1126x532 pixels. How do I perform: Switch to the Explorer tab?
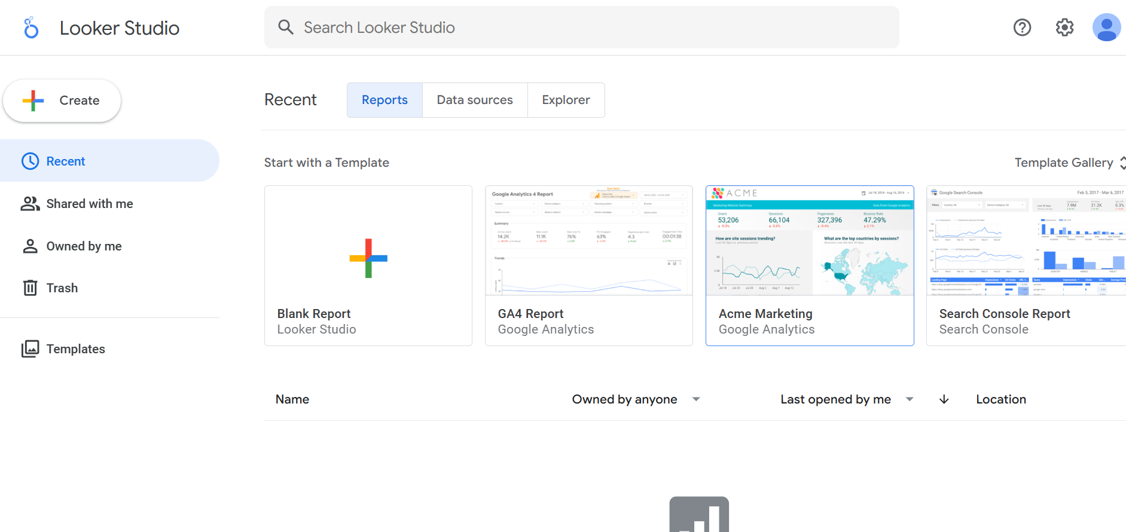click(566, 100)
